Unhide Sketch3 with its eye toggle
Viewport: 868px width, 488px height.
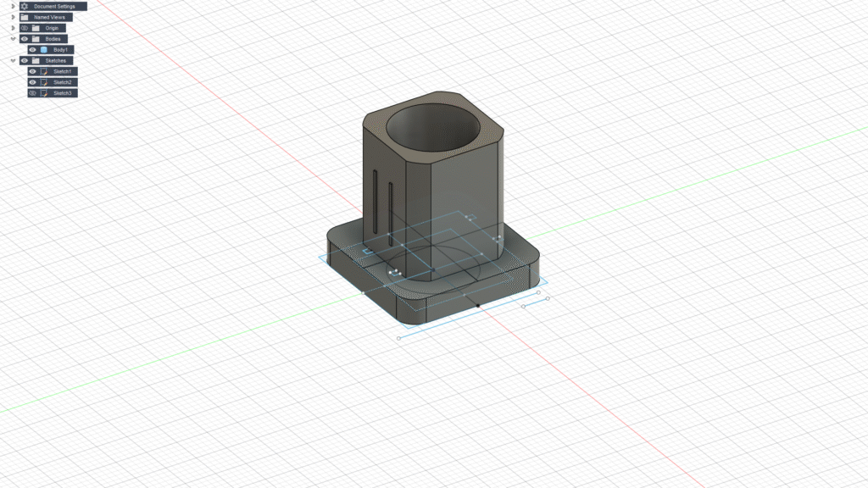click(x=32, y=92)
